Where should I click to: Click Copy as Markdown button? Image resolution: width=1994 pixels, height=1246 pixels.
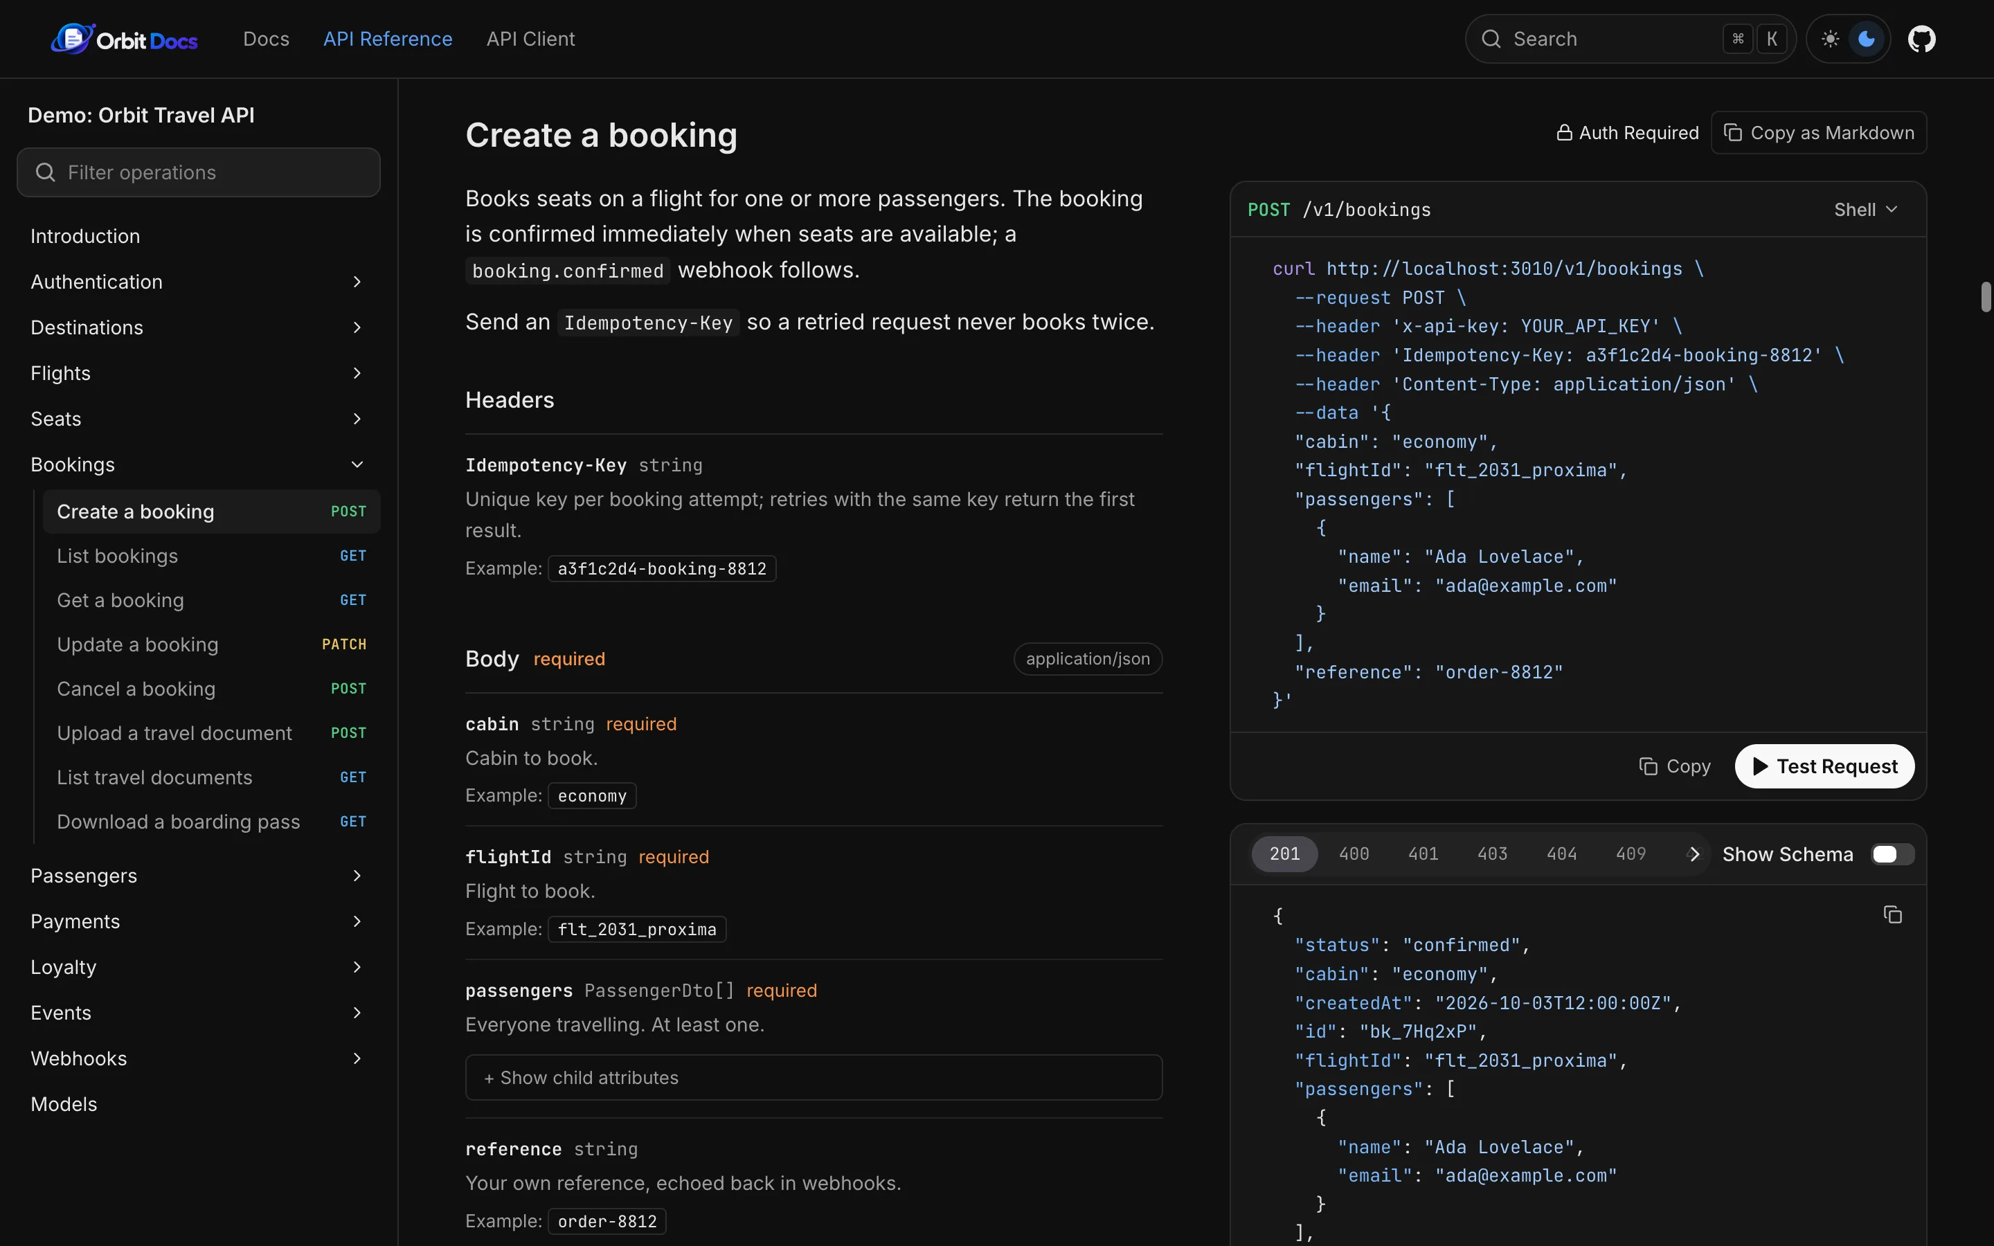[1819, 133]
